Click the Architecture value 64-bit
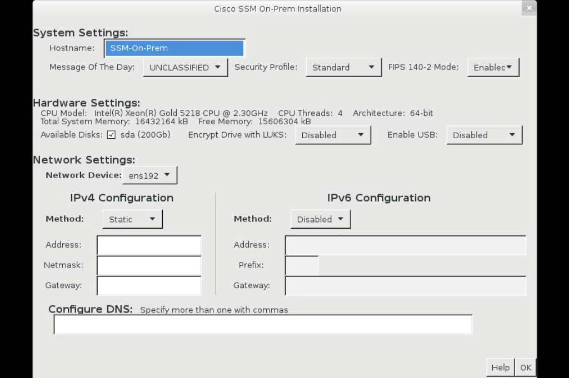The height and width of the screenshot is (378, 569). (x=421, y=113)
